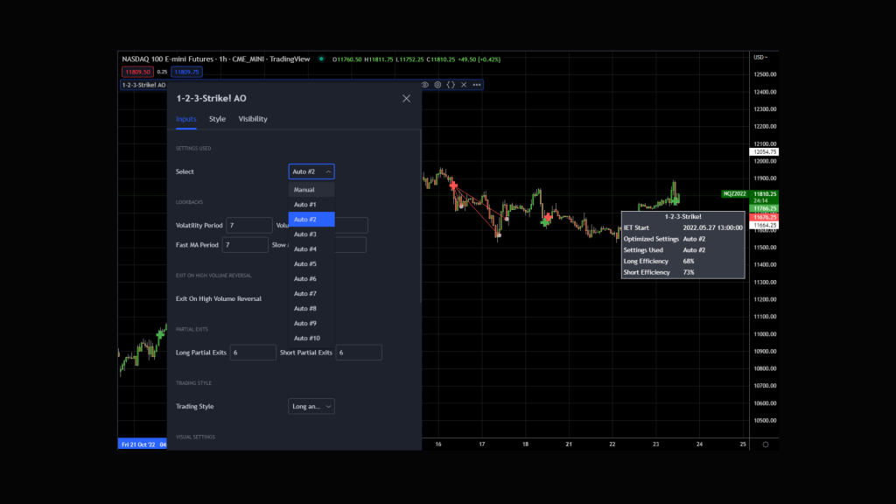Click the blue ask price 11809.75 button

(187, 72)
